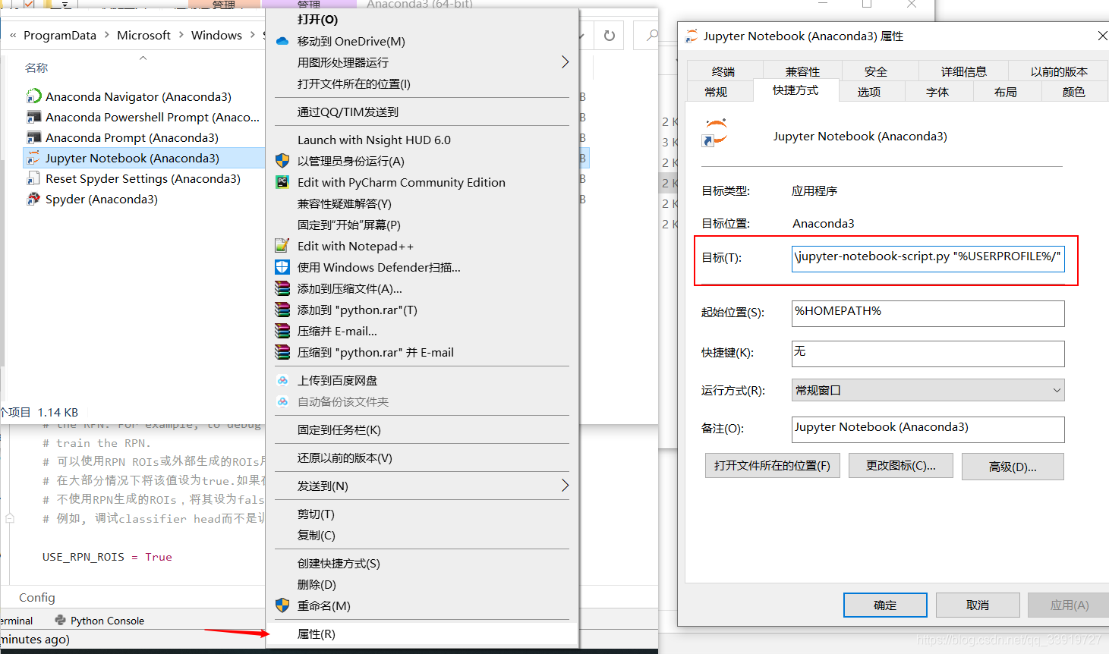
Task: Select 删除(D) in the context menu
Action: coord(422,584)
